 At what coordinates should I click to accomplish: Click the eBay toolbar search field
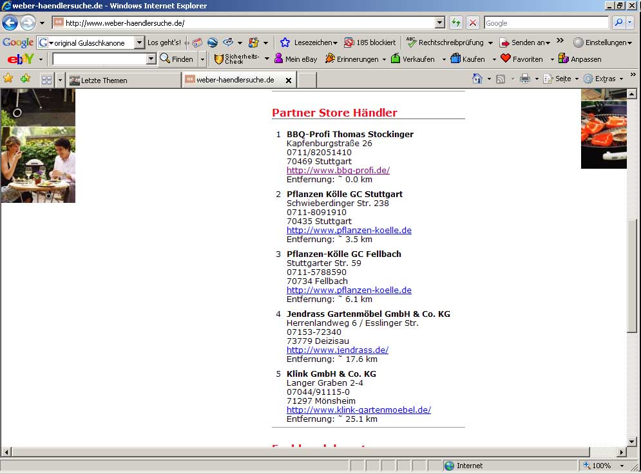(x=100, y=59)
